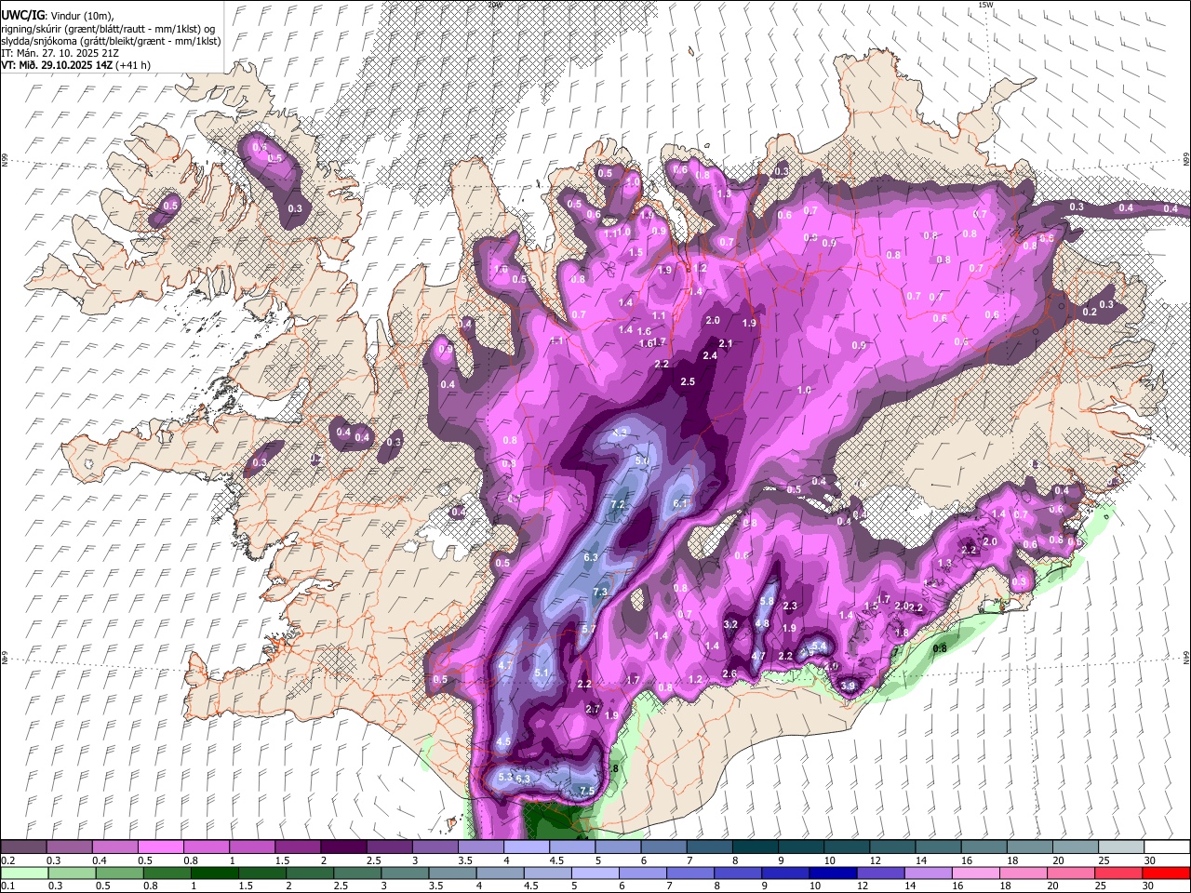Click the palest green rain legend swatch labeled 0.1
1191x893 pixels.
click(x=24, y=873)
